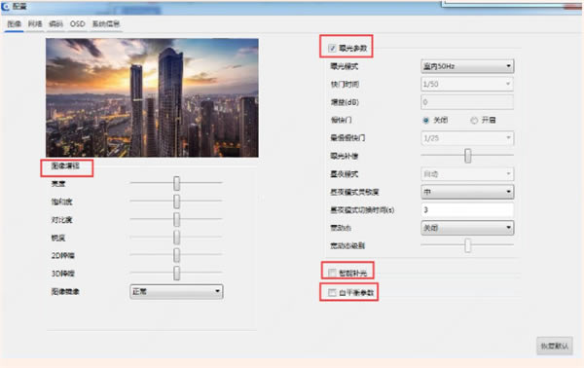Screen dimensions: 584x368
Task: Click the 3D降噪 slider handle
Action: [176, 273]
